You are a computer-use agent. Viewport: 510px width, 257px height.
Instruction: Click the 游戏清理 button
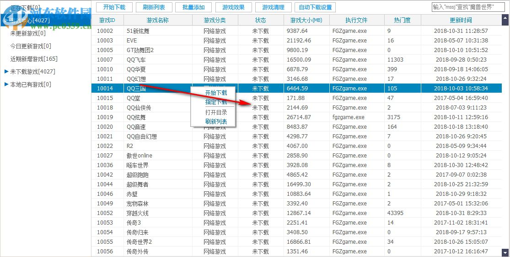pos(273,7)
